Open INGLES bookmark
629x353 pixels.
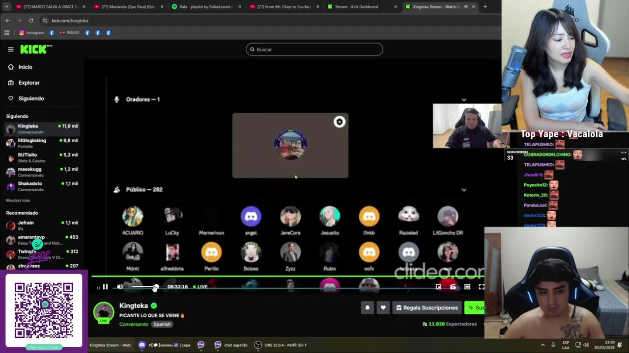69,33
